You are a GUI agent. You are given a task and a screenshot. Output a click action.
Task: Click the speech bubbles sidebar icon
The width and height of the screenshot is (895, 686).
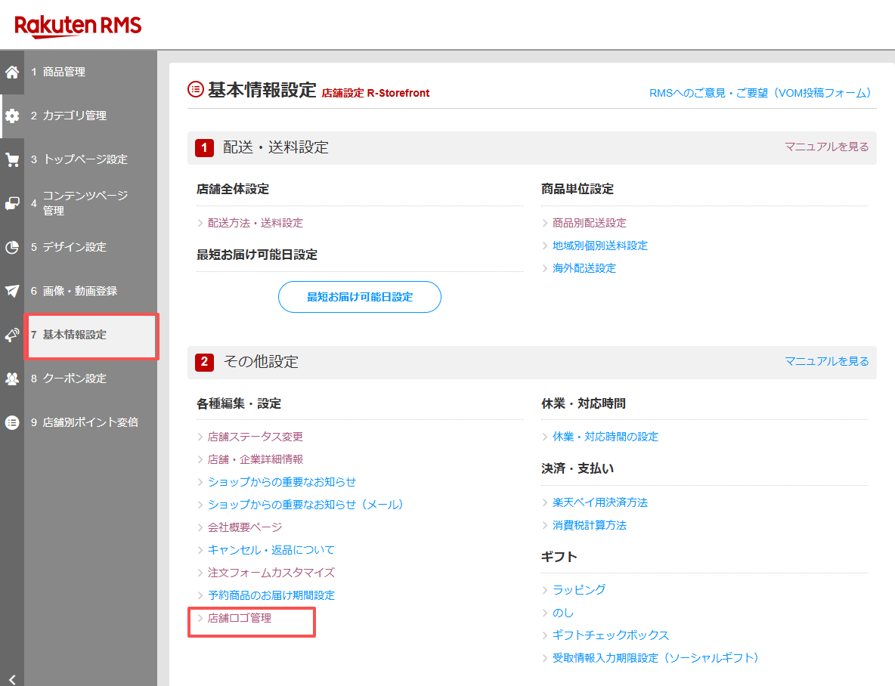click(12, 203)
